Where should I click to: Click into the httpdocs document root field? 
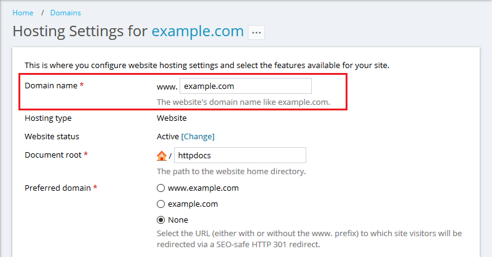pos(240,155)
